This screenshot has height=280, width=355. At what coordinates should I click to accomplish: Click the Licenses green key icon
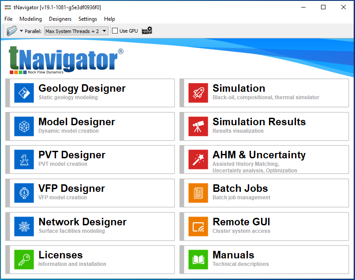pos(24,259)
